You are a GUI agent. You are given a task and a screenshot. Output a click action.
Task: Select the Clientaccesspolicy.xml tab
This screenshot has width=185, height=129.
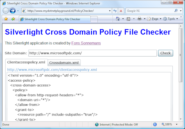[x=26, y=62]
